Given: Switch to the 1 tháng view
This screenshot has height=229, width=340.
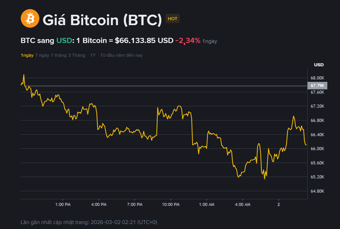Looking at the screenshot, I should [x=59, y=55].
